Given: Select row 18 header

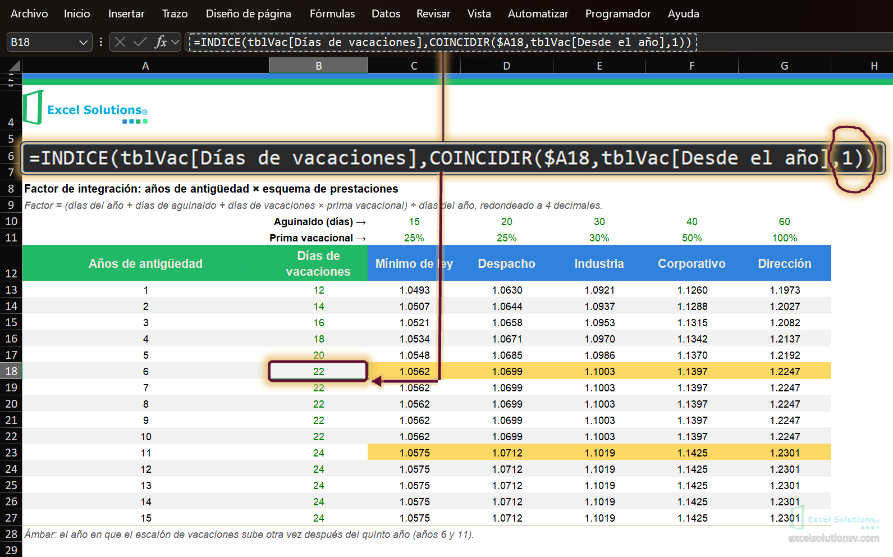Looking at the screenshot, I should 11,371.
